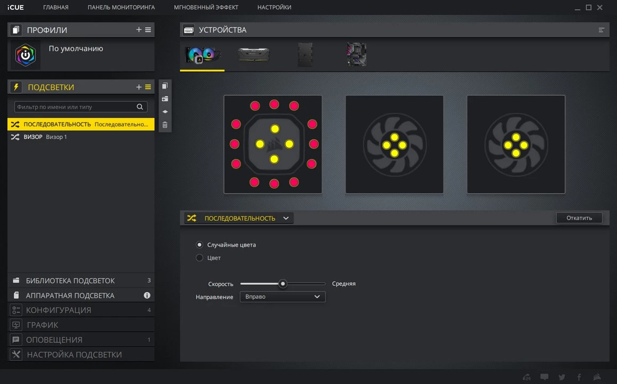Expand the ОПОВЕЩЕНИЯ section
Viewport: 617px width, 384px height.
[80, 340]
